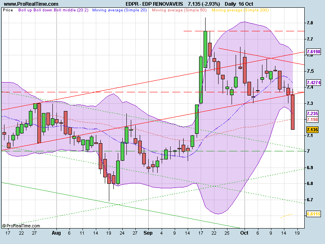Image resolution: width=325 pixels, height=244 pixels.
Task: Click the 7.8 level on price axis
Action: [x=311, y=23]
